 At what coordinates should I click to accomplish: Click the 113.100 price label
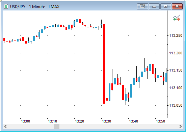(176, 88)
